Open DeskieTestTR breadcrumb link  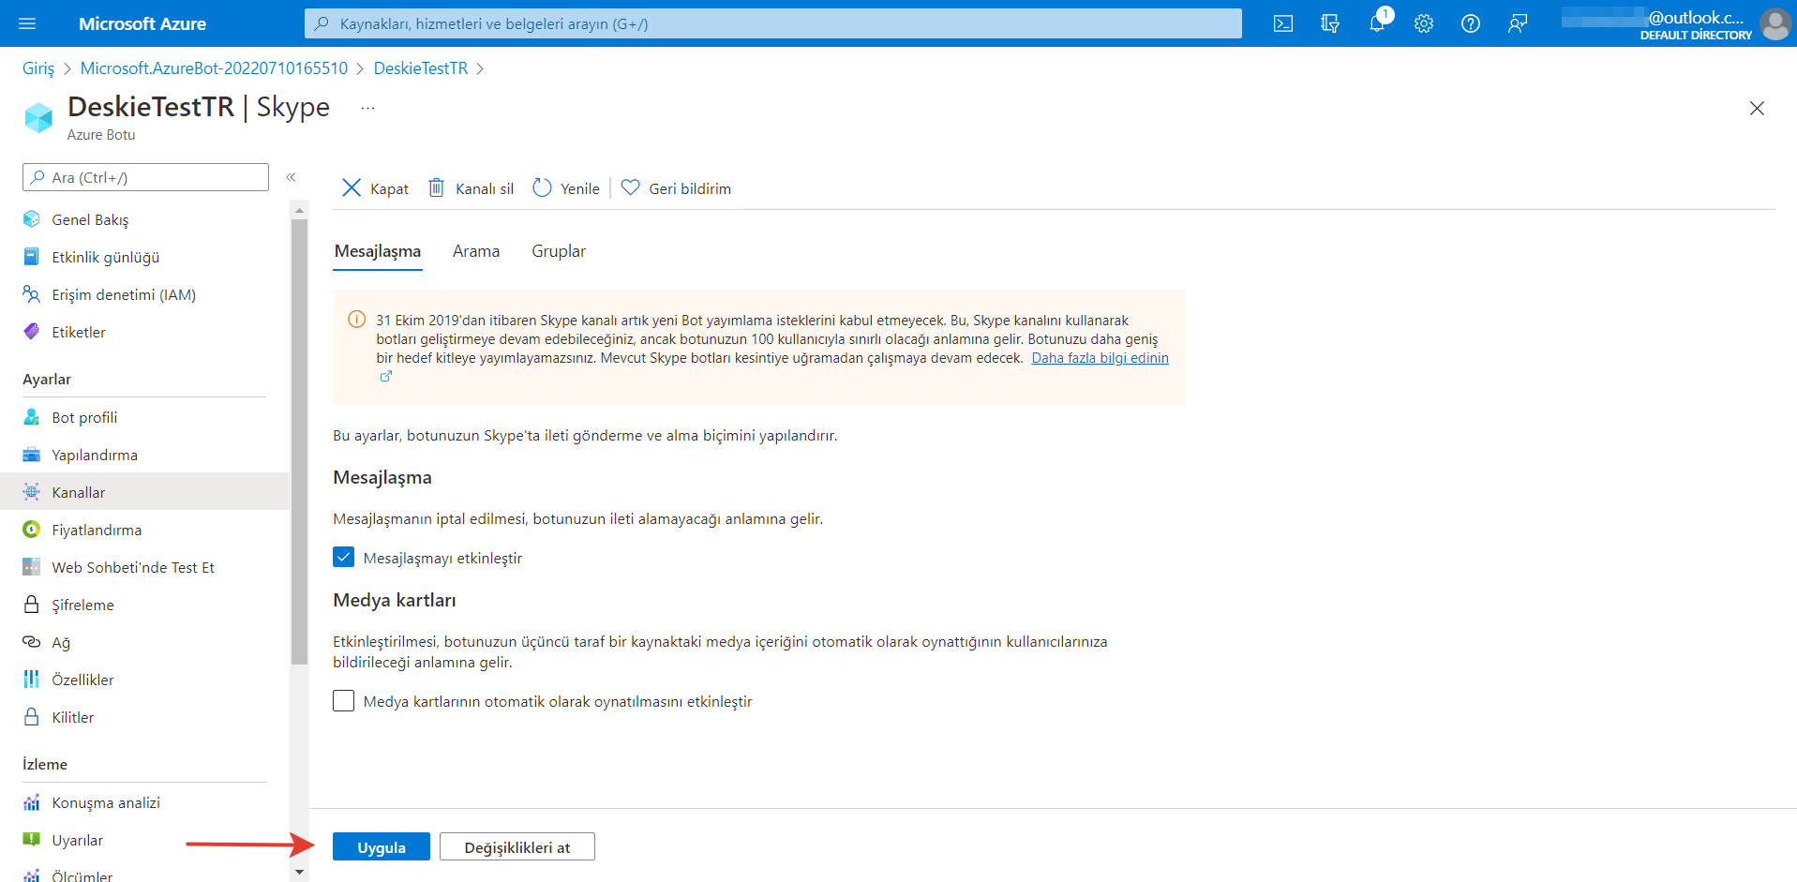(x=421, y=68)
